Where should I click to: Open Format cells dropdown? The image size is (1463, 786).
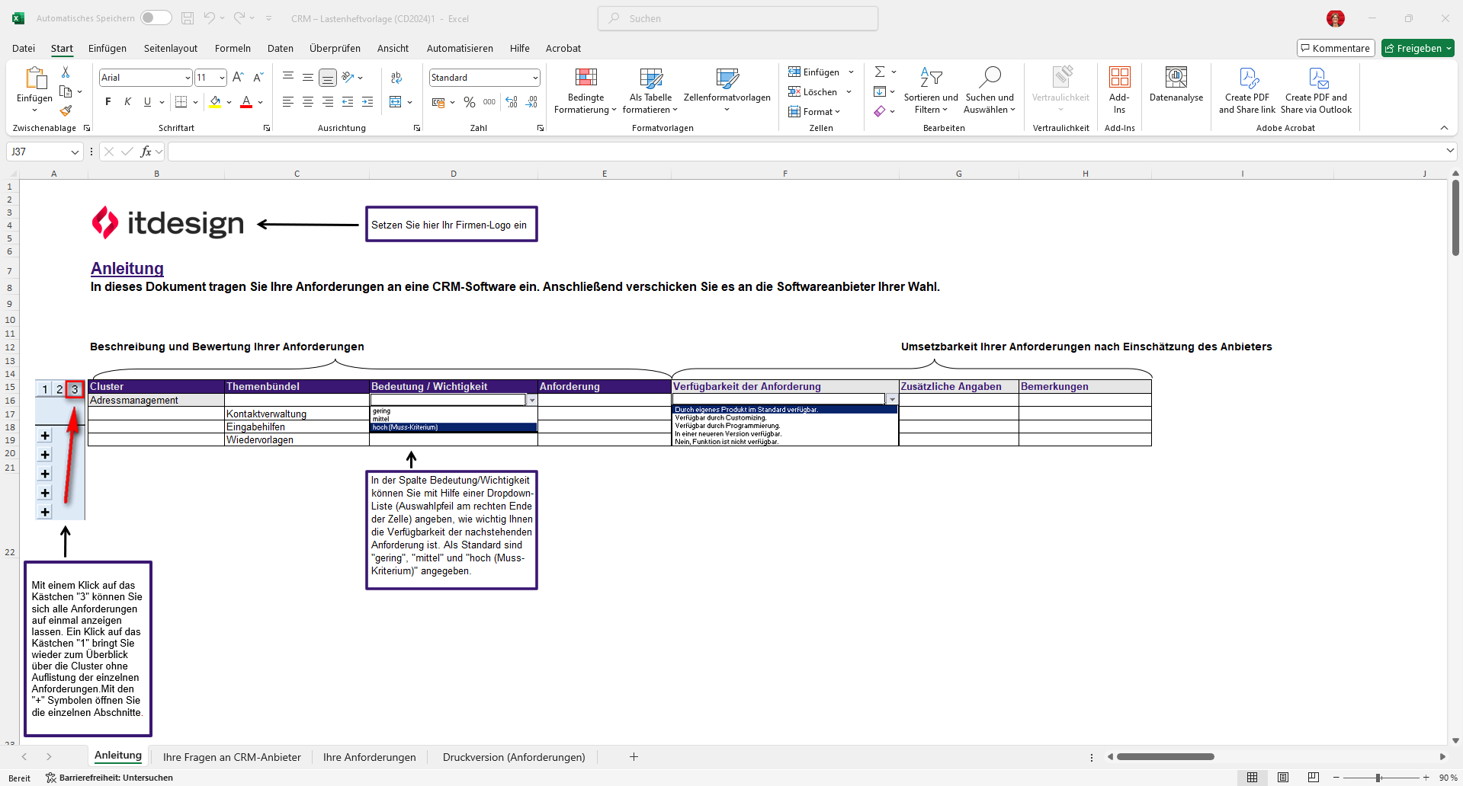[813, 111]
